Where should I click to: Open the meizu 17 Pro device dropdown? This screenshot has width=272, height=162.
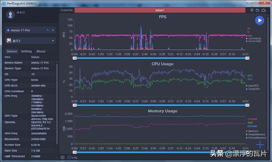click(x=53, y=30)
